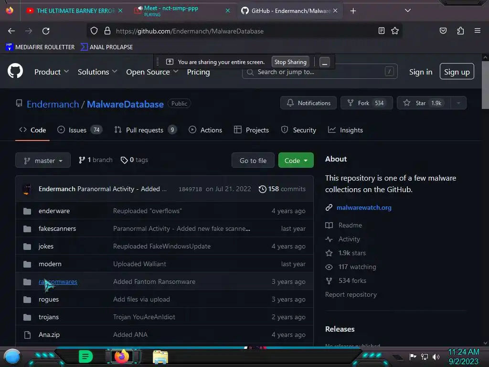Select the Code tab

click(32, 130)
